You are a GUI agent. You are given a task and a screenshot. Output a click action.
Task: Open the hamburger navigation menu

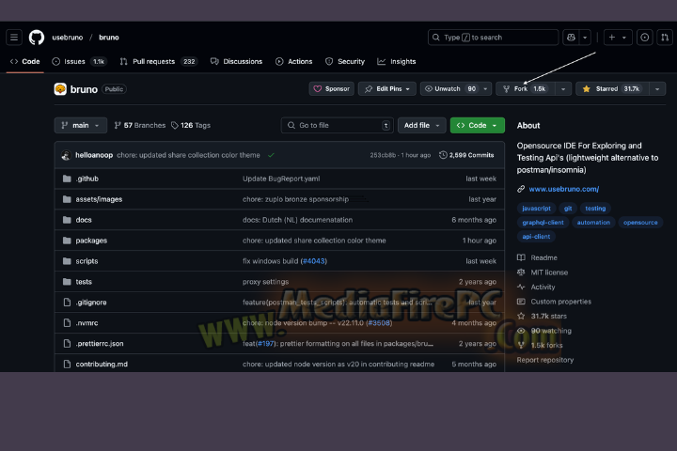tap(14, 38)
